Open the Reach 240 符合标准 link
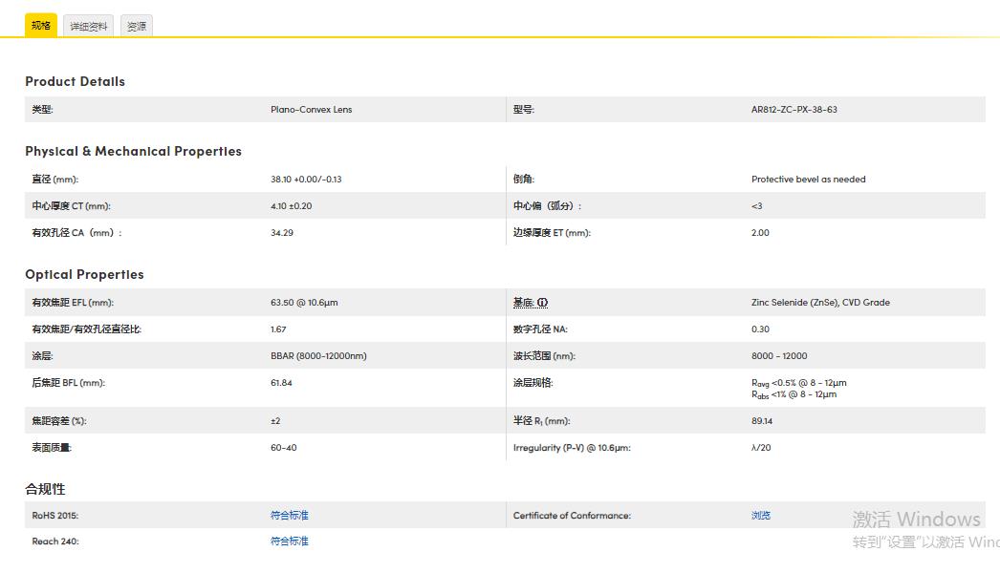This screenshot has width=1000, height=573. 290,541
